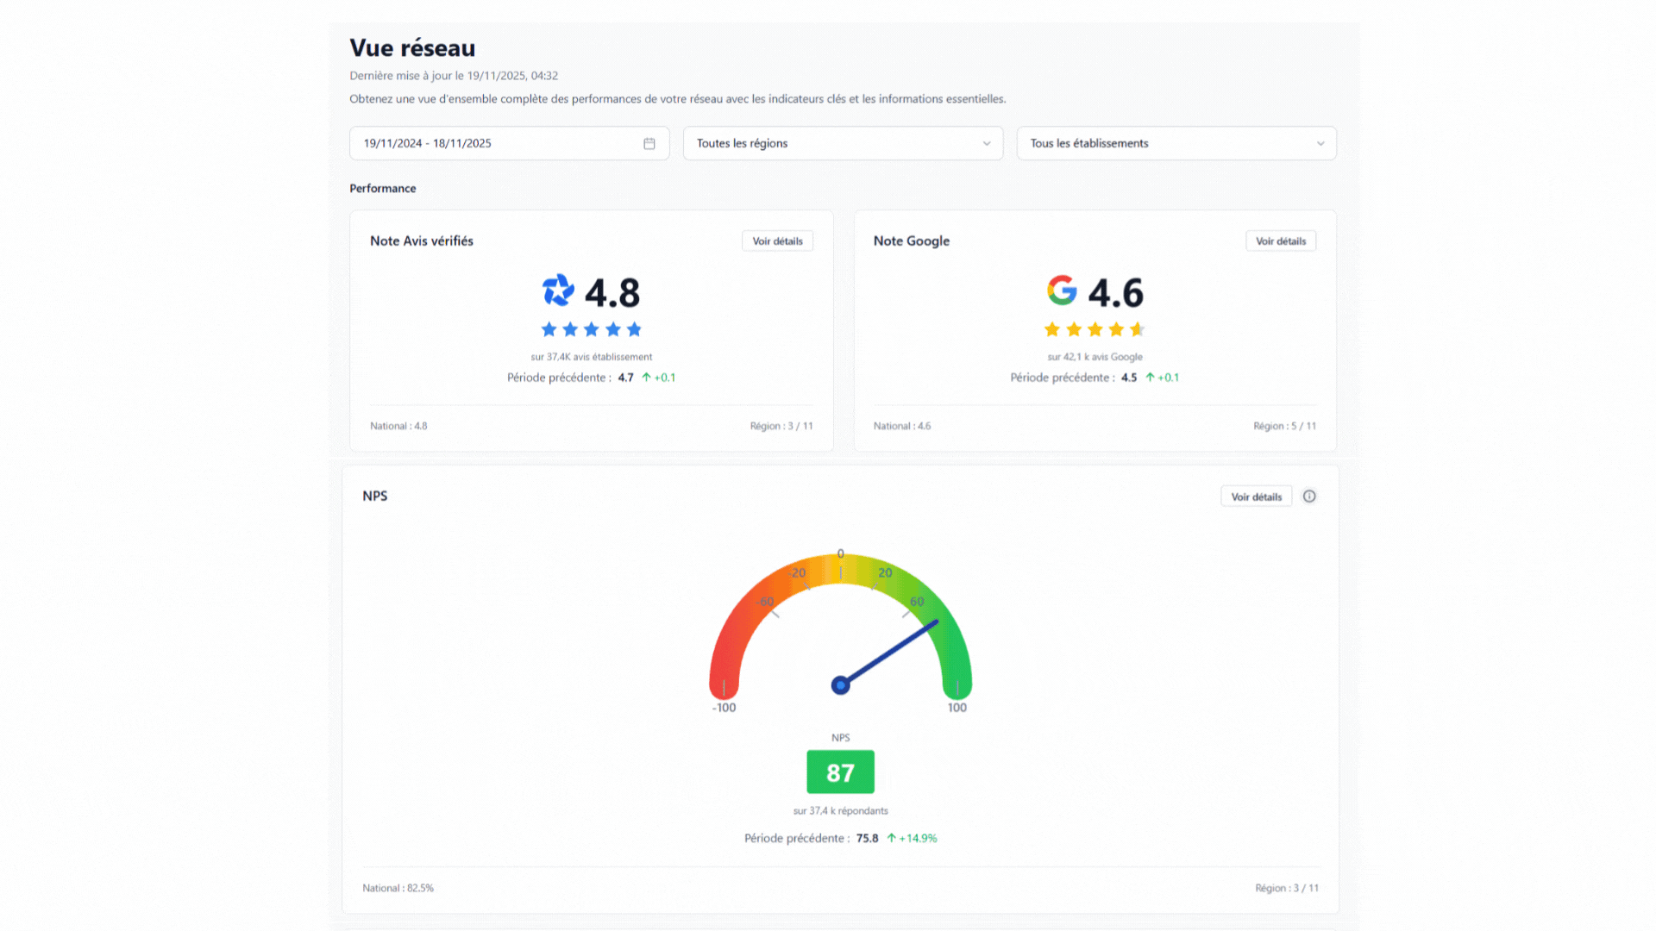Viewport: 1656px width, 931px height.
Task: Click the first star in the Avis vérifiés rating
Action: tap(549, 329)
